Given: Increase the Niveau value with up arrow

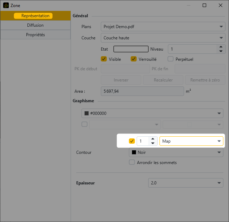Looking at the screenshot, I should click(221, 47).
